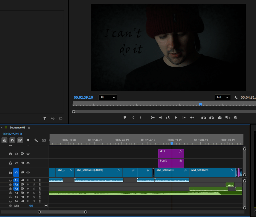The height and width of the screenshot is (217, 256).
Task: Click the Lift button in Program Monitor
Action: pyautogui.click(x=204, y=117)
